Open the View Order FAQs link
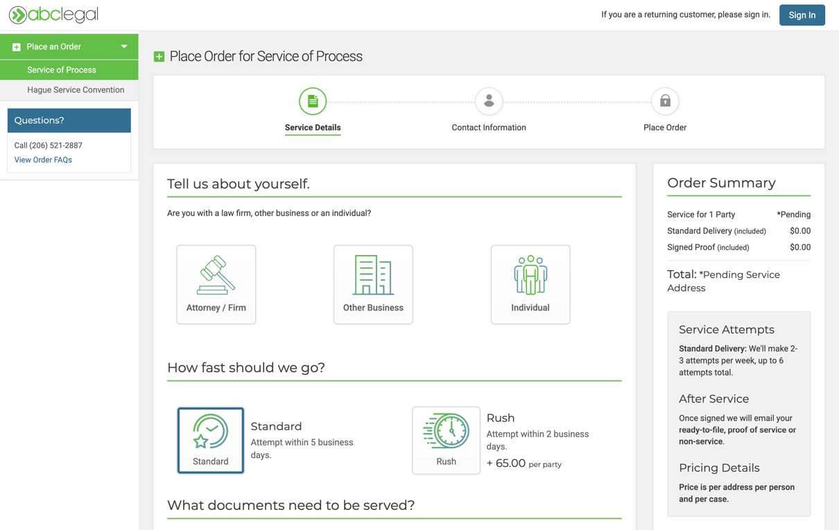 pyautogui.click(x=43, y=160)
